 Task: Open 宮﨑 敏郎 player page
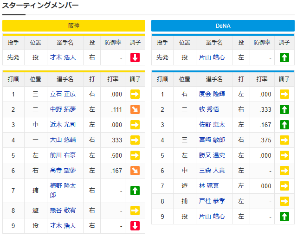[212, 140]
